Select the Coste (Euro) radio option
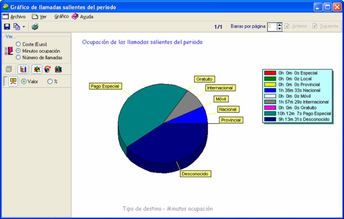The width and height of the screenshot is (344, 219). pos(19,44)
